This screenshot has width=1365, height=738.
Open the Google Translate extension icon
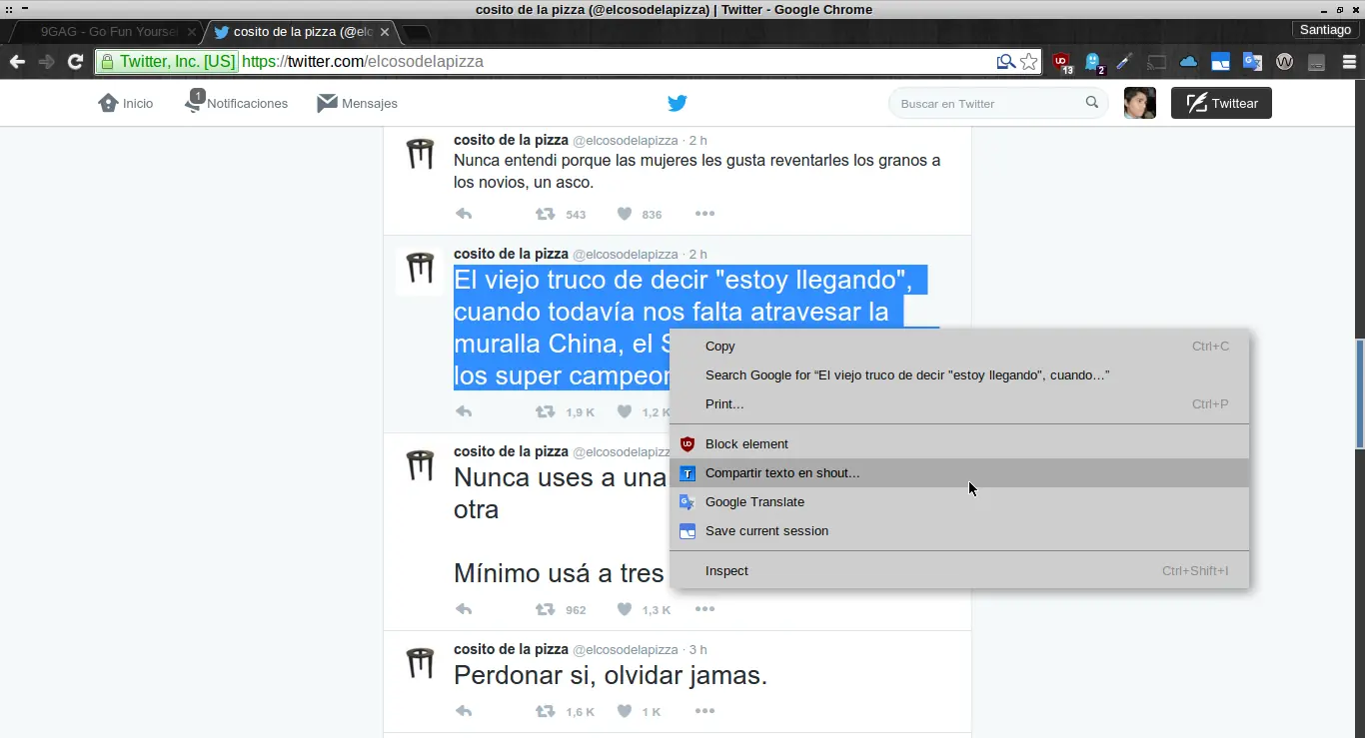click(1252, 62)
